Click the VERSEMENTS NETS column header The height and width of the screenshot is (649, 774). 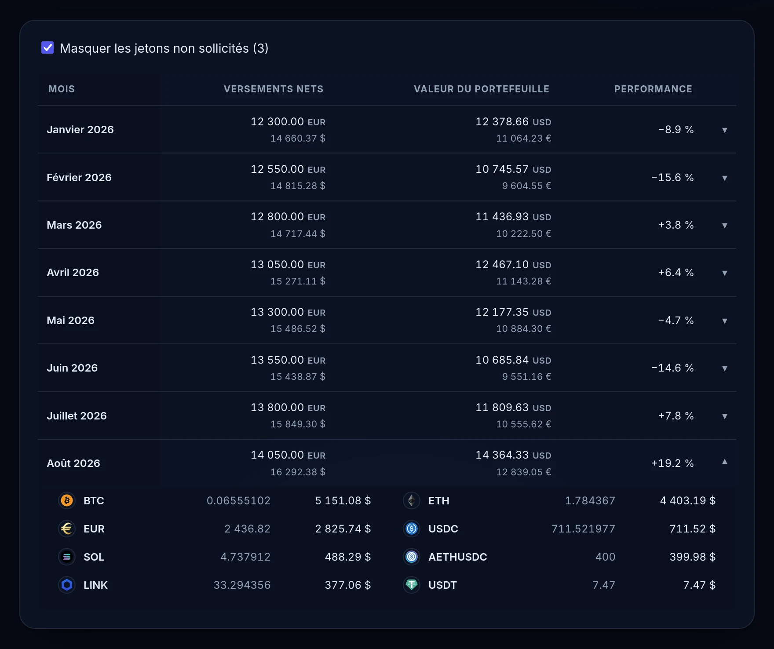coord(274,89)
